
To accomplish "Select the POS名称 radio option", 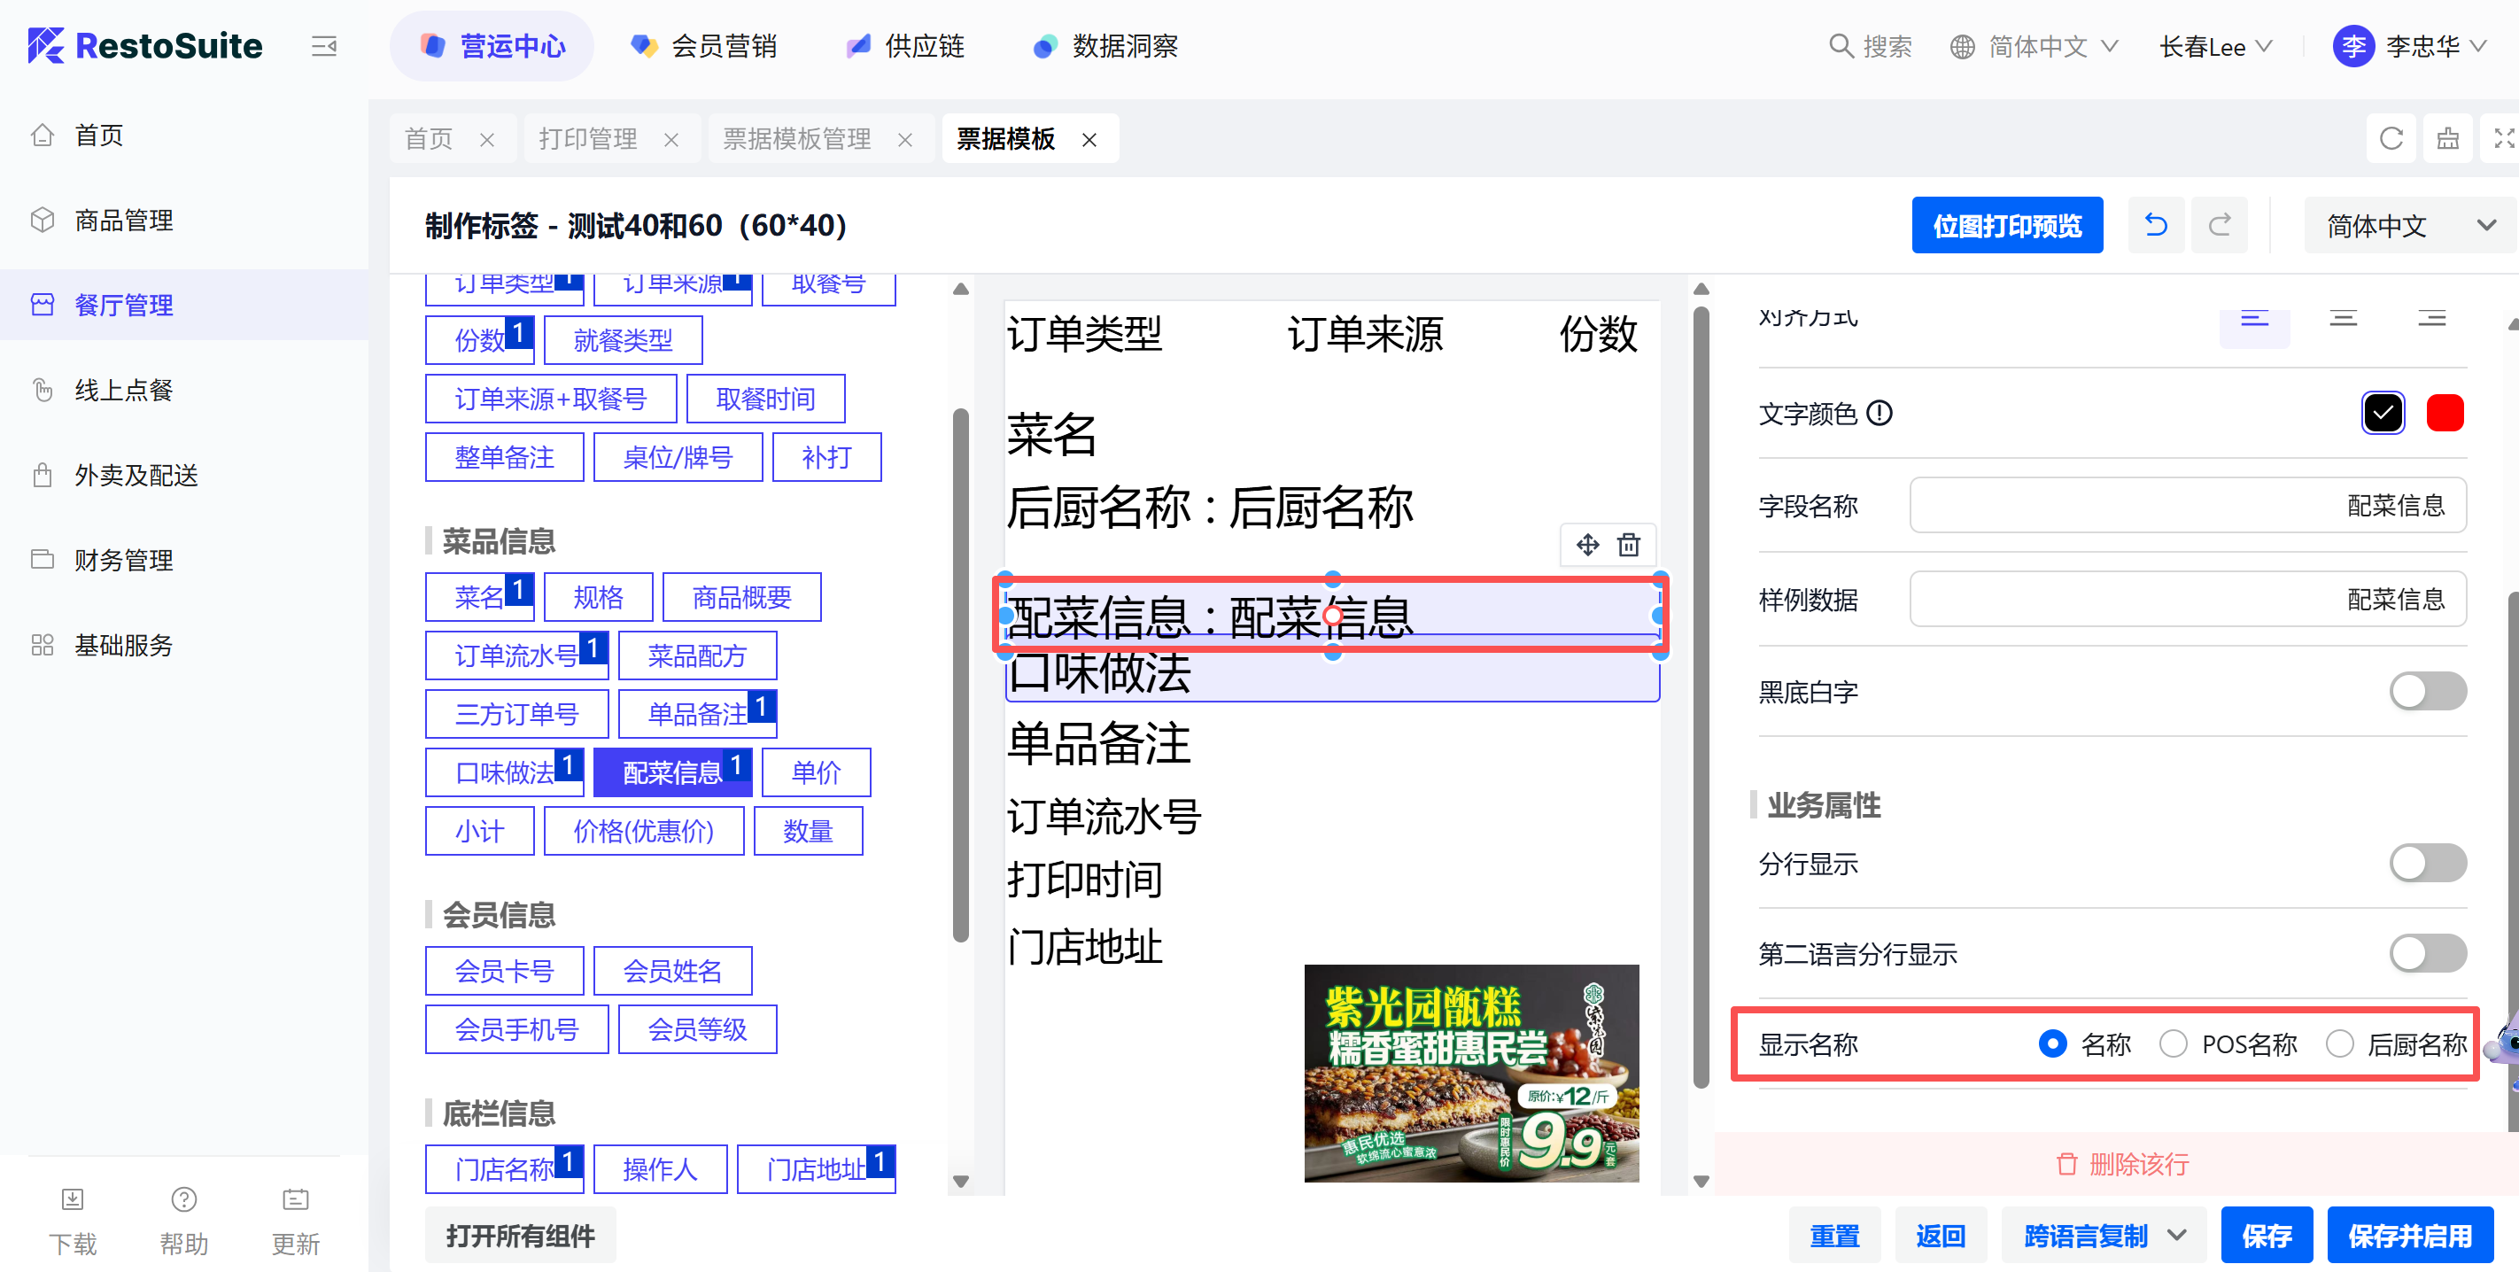I will point(2173,1044).
